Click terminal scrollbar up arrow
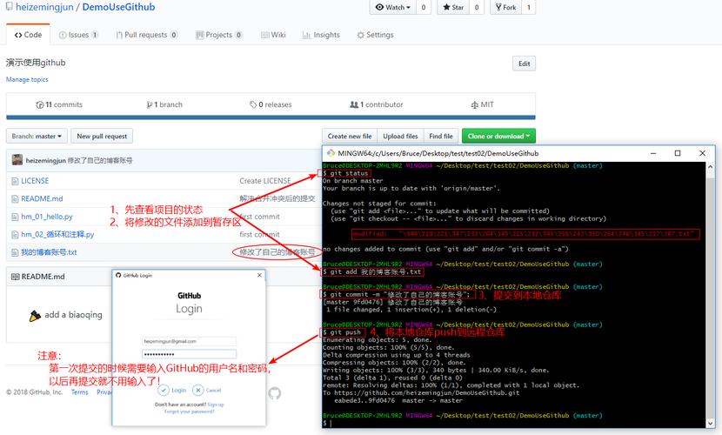 point(710,167)
